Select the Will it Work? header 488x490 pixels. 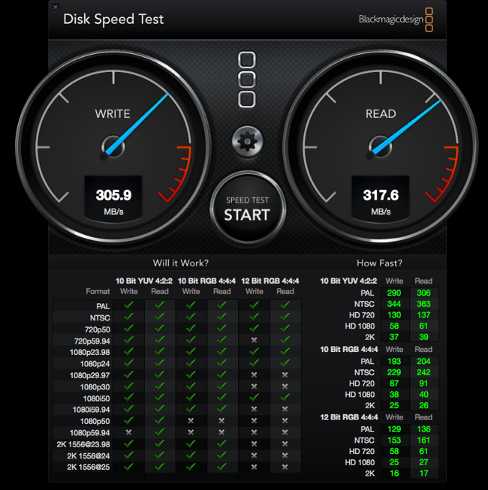(180, 263)
